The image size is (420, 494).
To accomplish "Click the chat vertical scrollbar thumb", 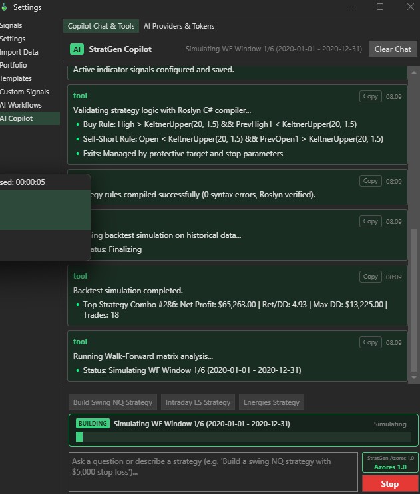I will coord(414,300).
